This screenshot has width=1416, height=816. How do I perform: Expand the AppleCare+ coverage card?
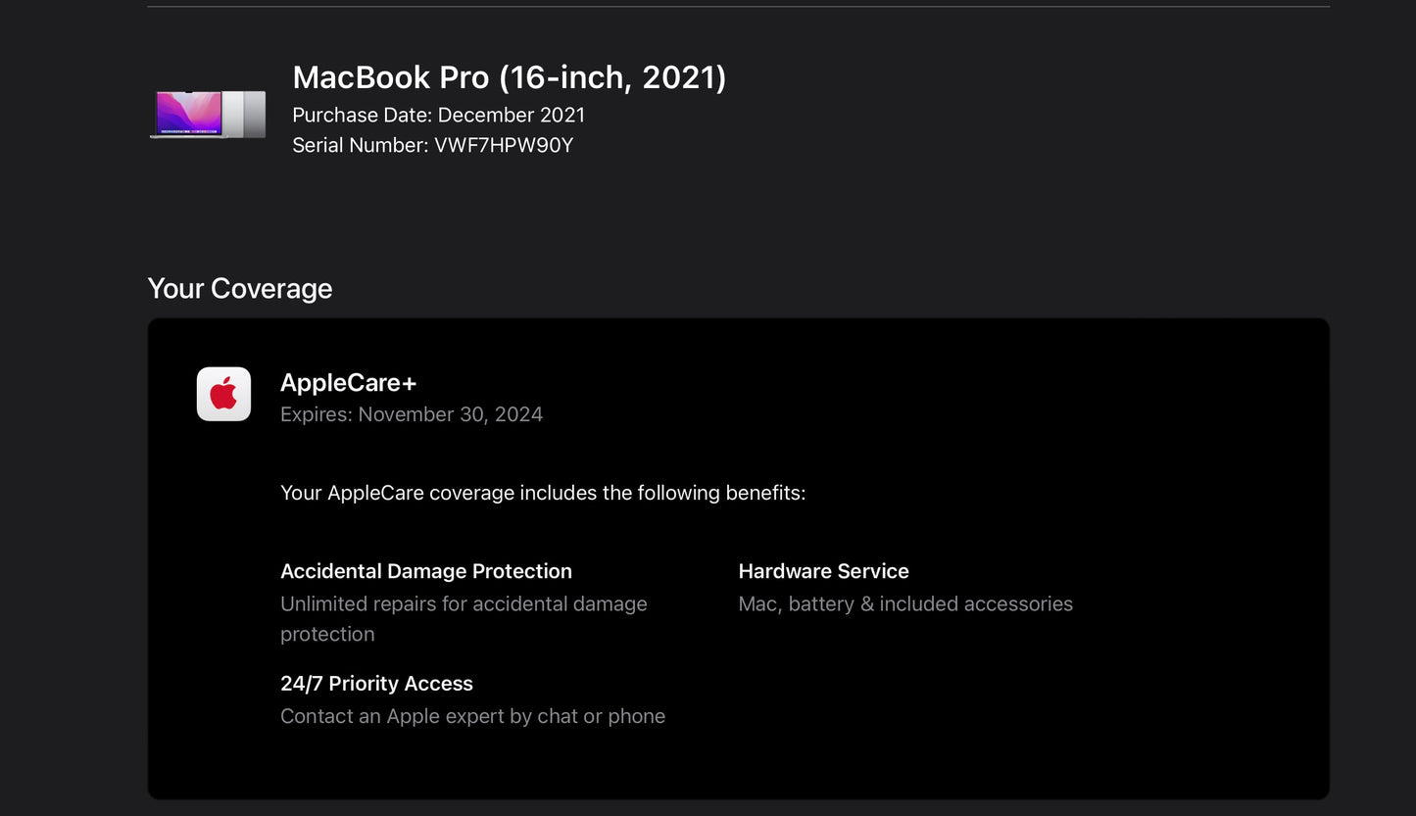point(737,558)
